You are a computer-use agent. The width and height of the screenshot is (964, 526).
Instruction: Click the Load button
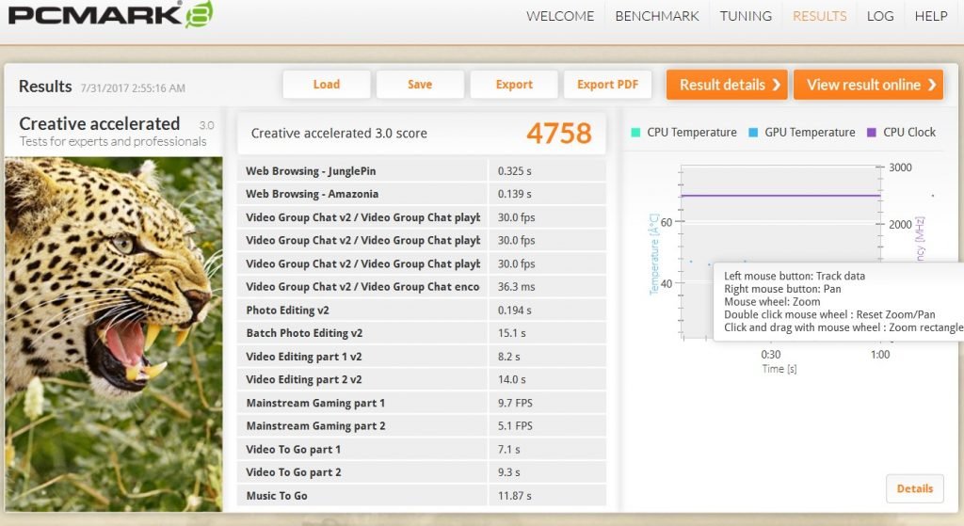327,84
